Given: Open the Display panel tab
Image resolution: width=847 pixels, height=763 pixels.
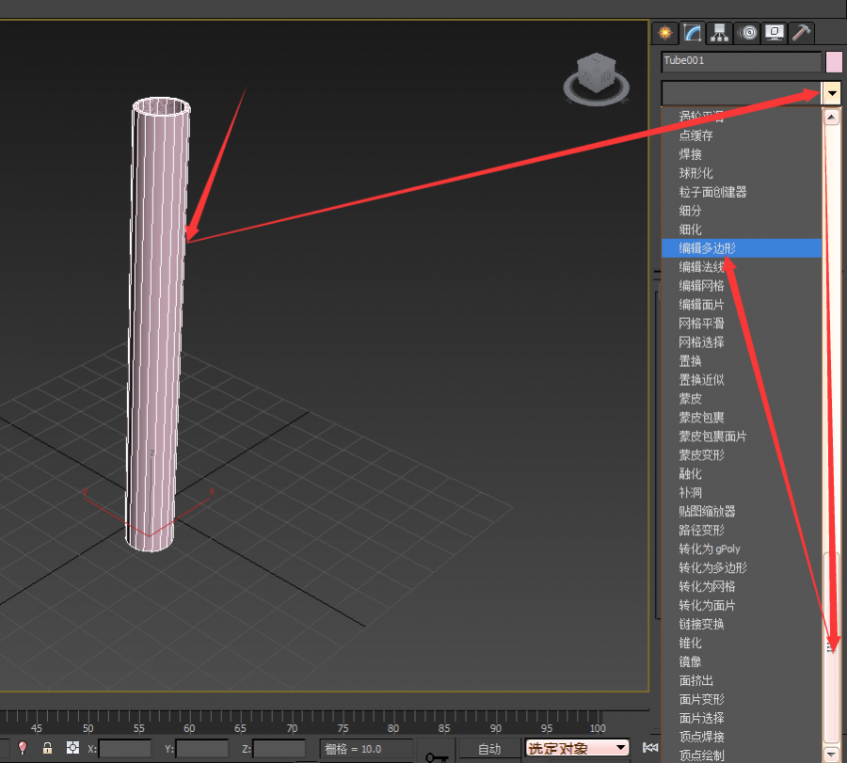Looking at the screenshot, I should pyautogui.click(x=775, y=33).
